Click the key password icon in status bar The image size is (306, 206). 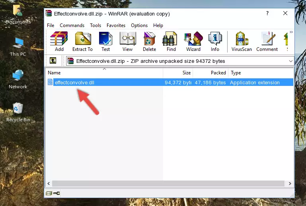pyautogui.click(x=57, y=193)
